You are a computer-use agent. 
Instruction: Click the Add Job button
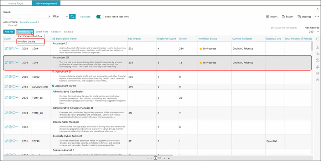pos(9,32)
